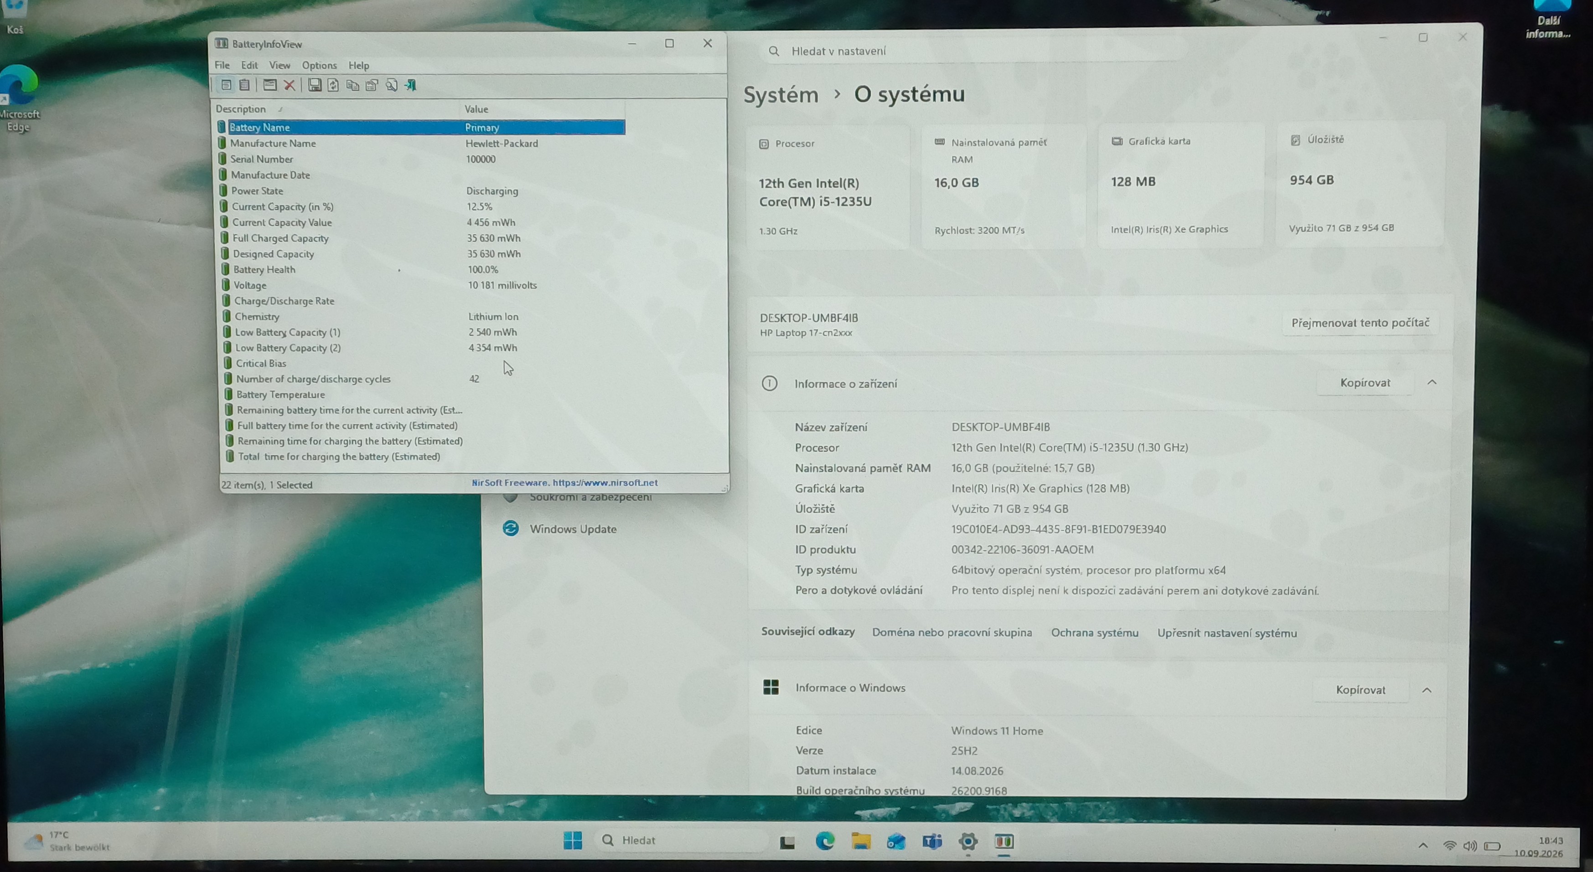1593x872 pixels.
Task: Select the Battery Name row
Action: (421, 127)
